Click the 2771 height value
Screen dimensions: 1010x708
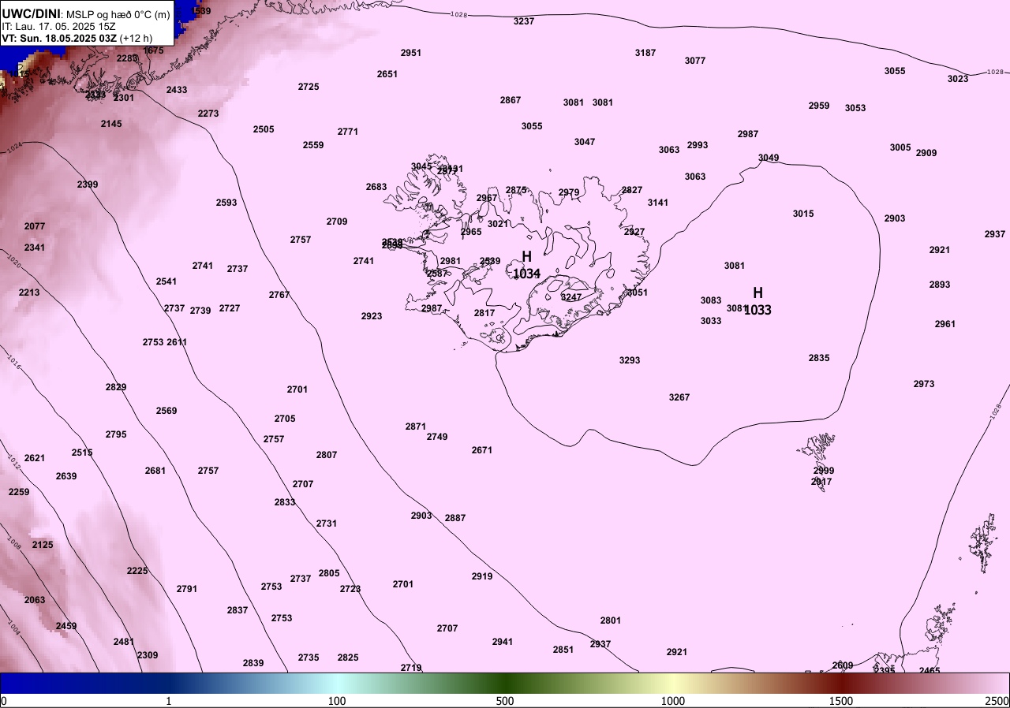[x=348, y=132]
